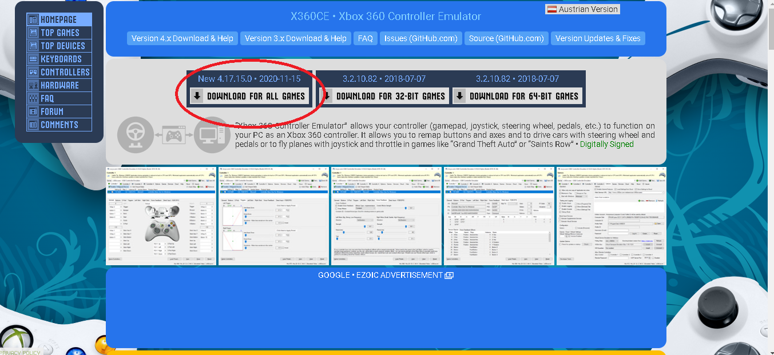The image size is (774, 355).
Task: Click the Forum icon in sidebar
Action: [33, 111]
